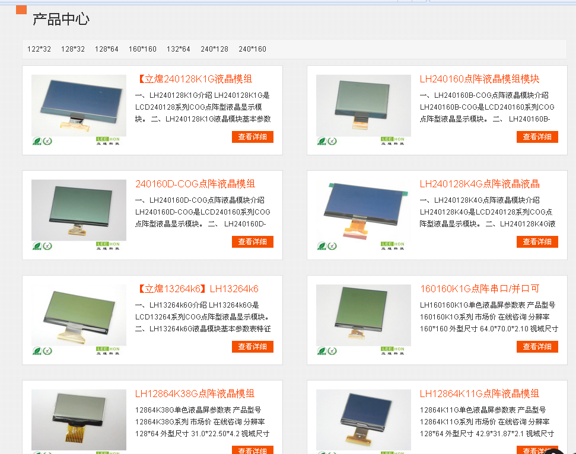Open the 立煌240128K1G液晶模组 product title
This screenshot has height=454, width=576.
pyautogui.click(x=193, y=79)
